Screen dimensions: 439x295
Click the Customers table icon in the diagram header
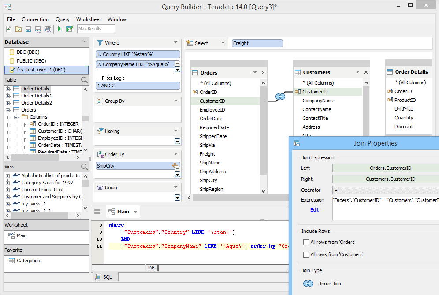(x=298, y=72)
